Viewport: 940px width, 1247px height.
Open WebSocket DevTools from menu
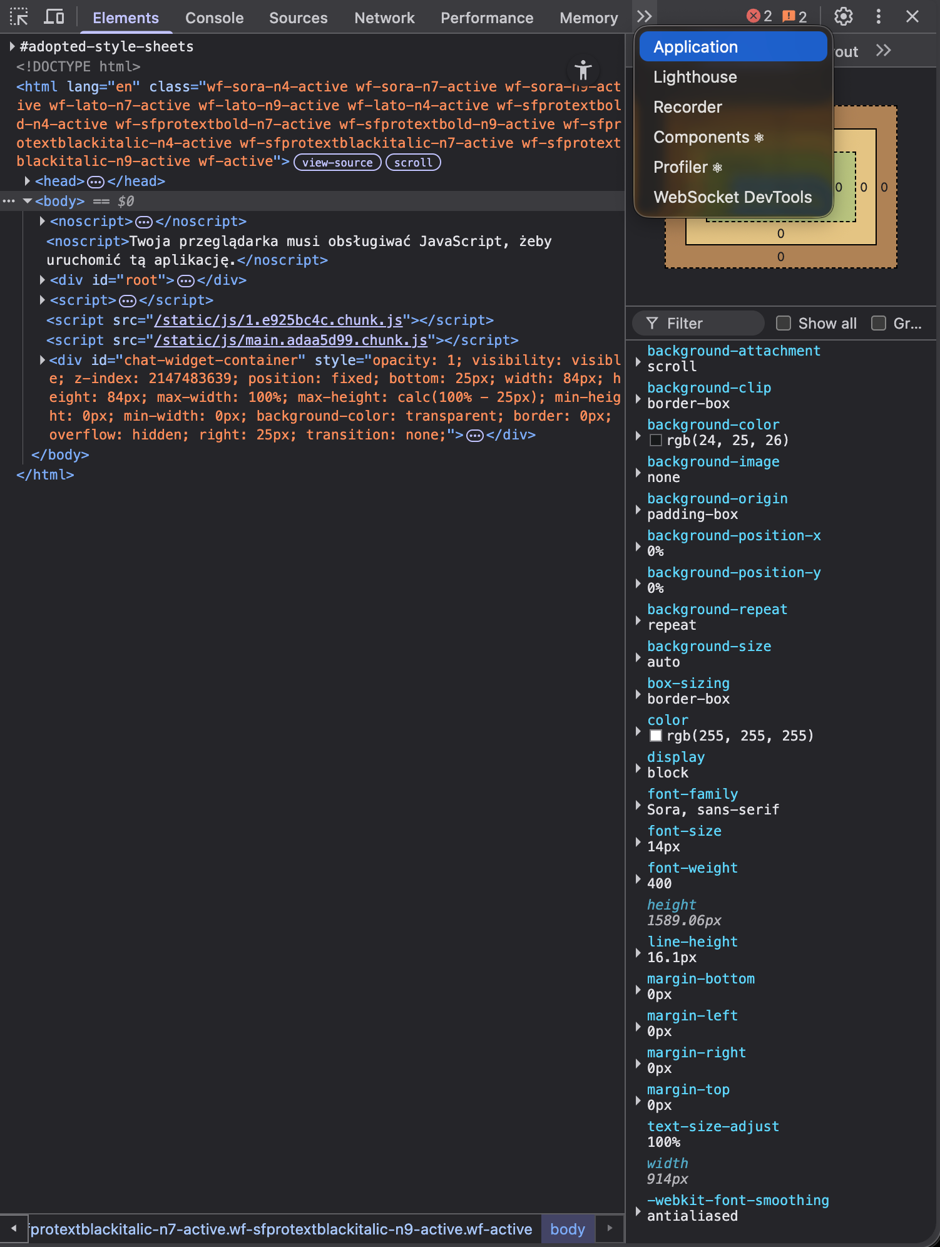click(x=733, y=197)
